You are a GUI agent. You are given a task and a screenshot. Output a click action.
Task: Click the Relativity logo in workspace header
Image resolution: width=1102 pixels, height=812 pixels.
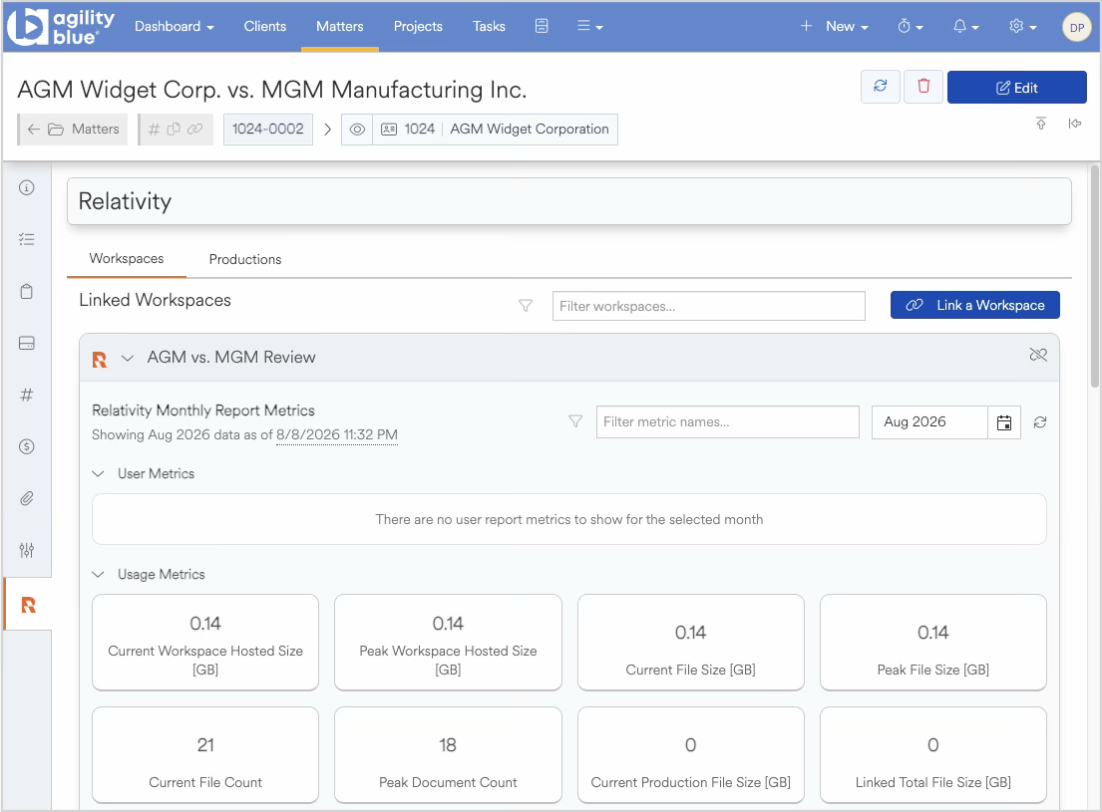coord(100,360)
